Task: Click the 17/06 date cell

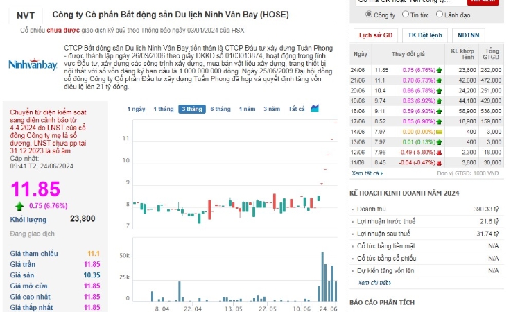Action: coord(358,121)
